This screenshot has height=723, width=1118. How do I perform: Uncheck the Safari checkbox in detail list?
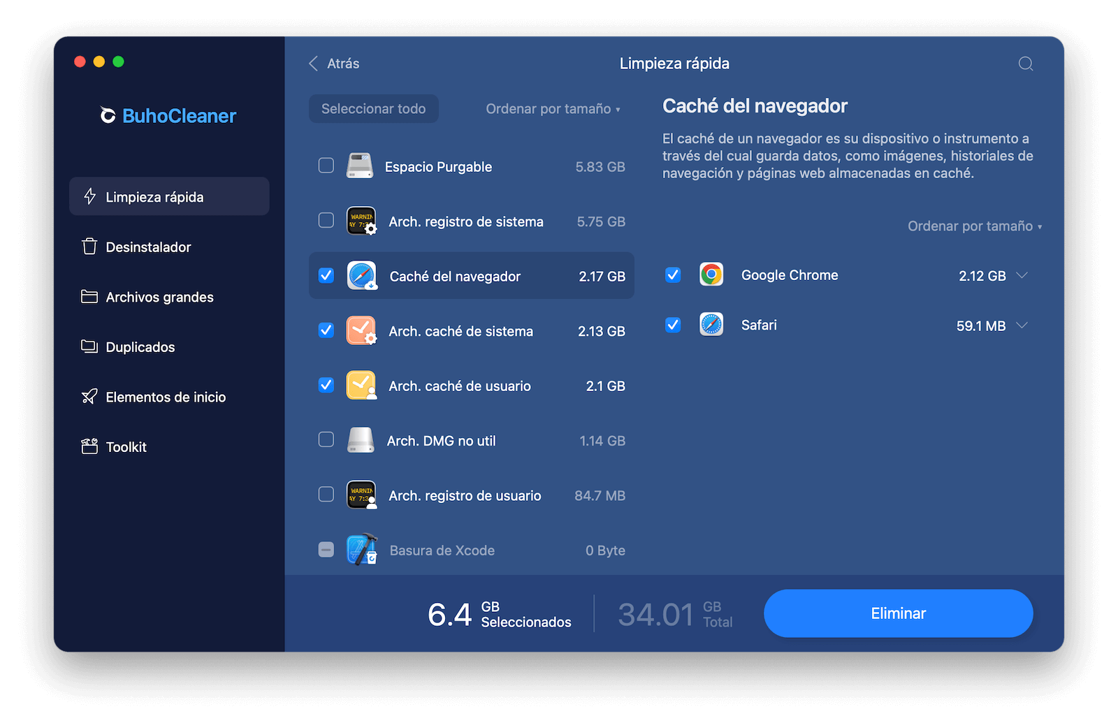click(x=673, y=325)
